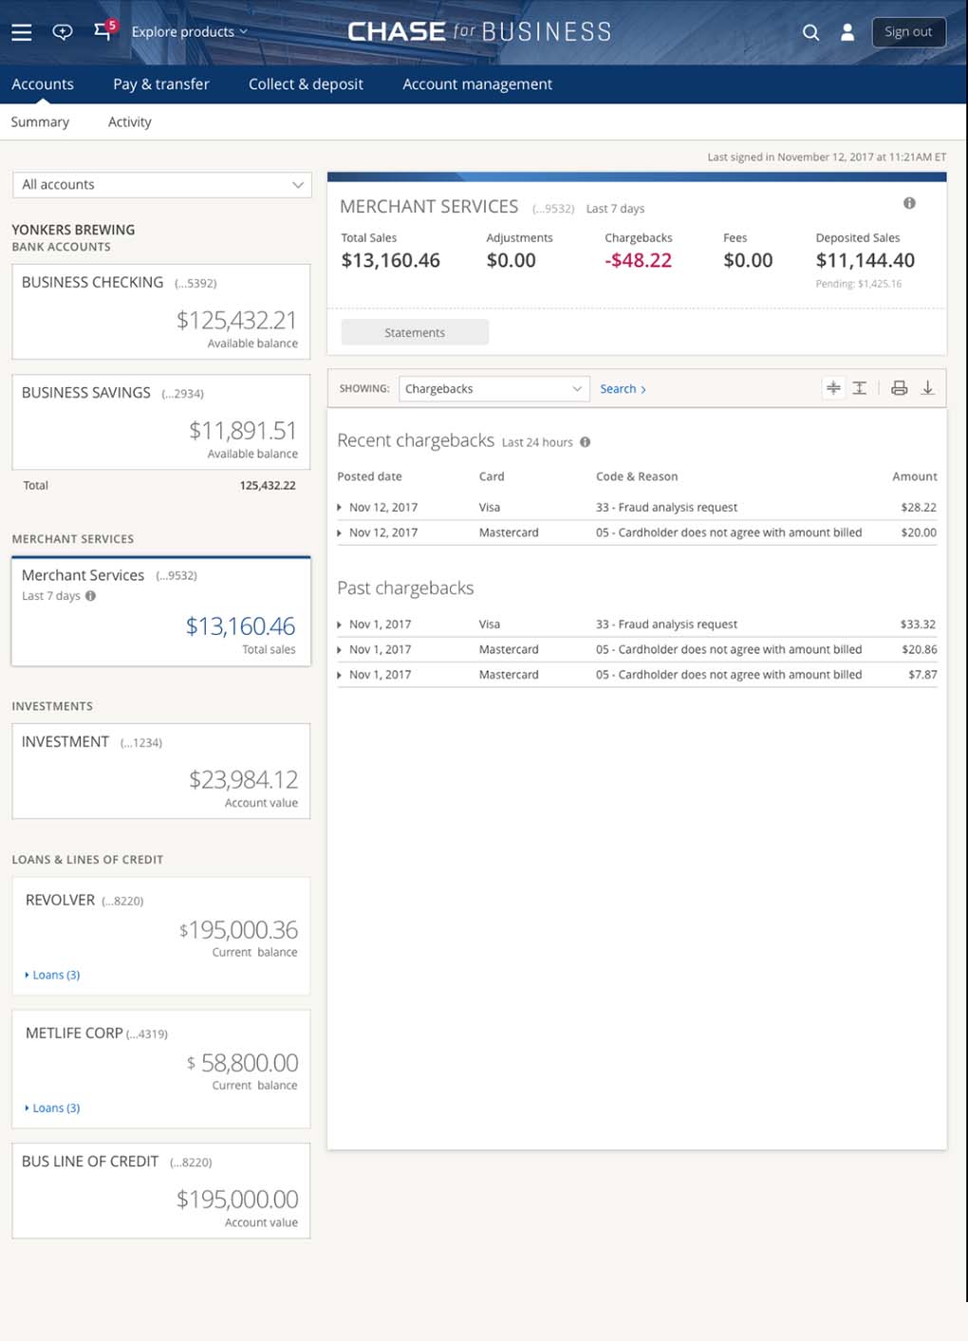Click the search magnifier icon
The image size is (968, 1341).
coord(810,32)
